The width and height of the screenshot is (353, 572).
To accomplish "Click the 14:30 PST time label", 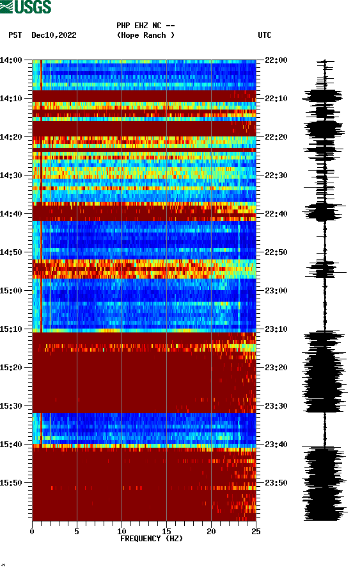I will (11, 175).
